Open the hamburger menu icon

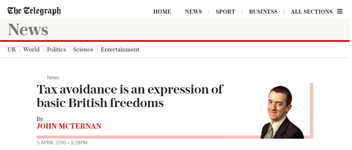click(340, 11)
